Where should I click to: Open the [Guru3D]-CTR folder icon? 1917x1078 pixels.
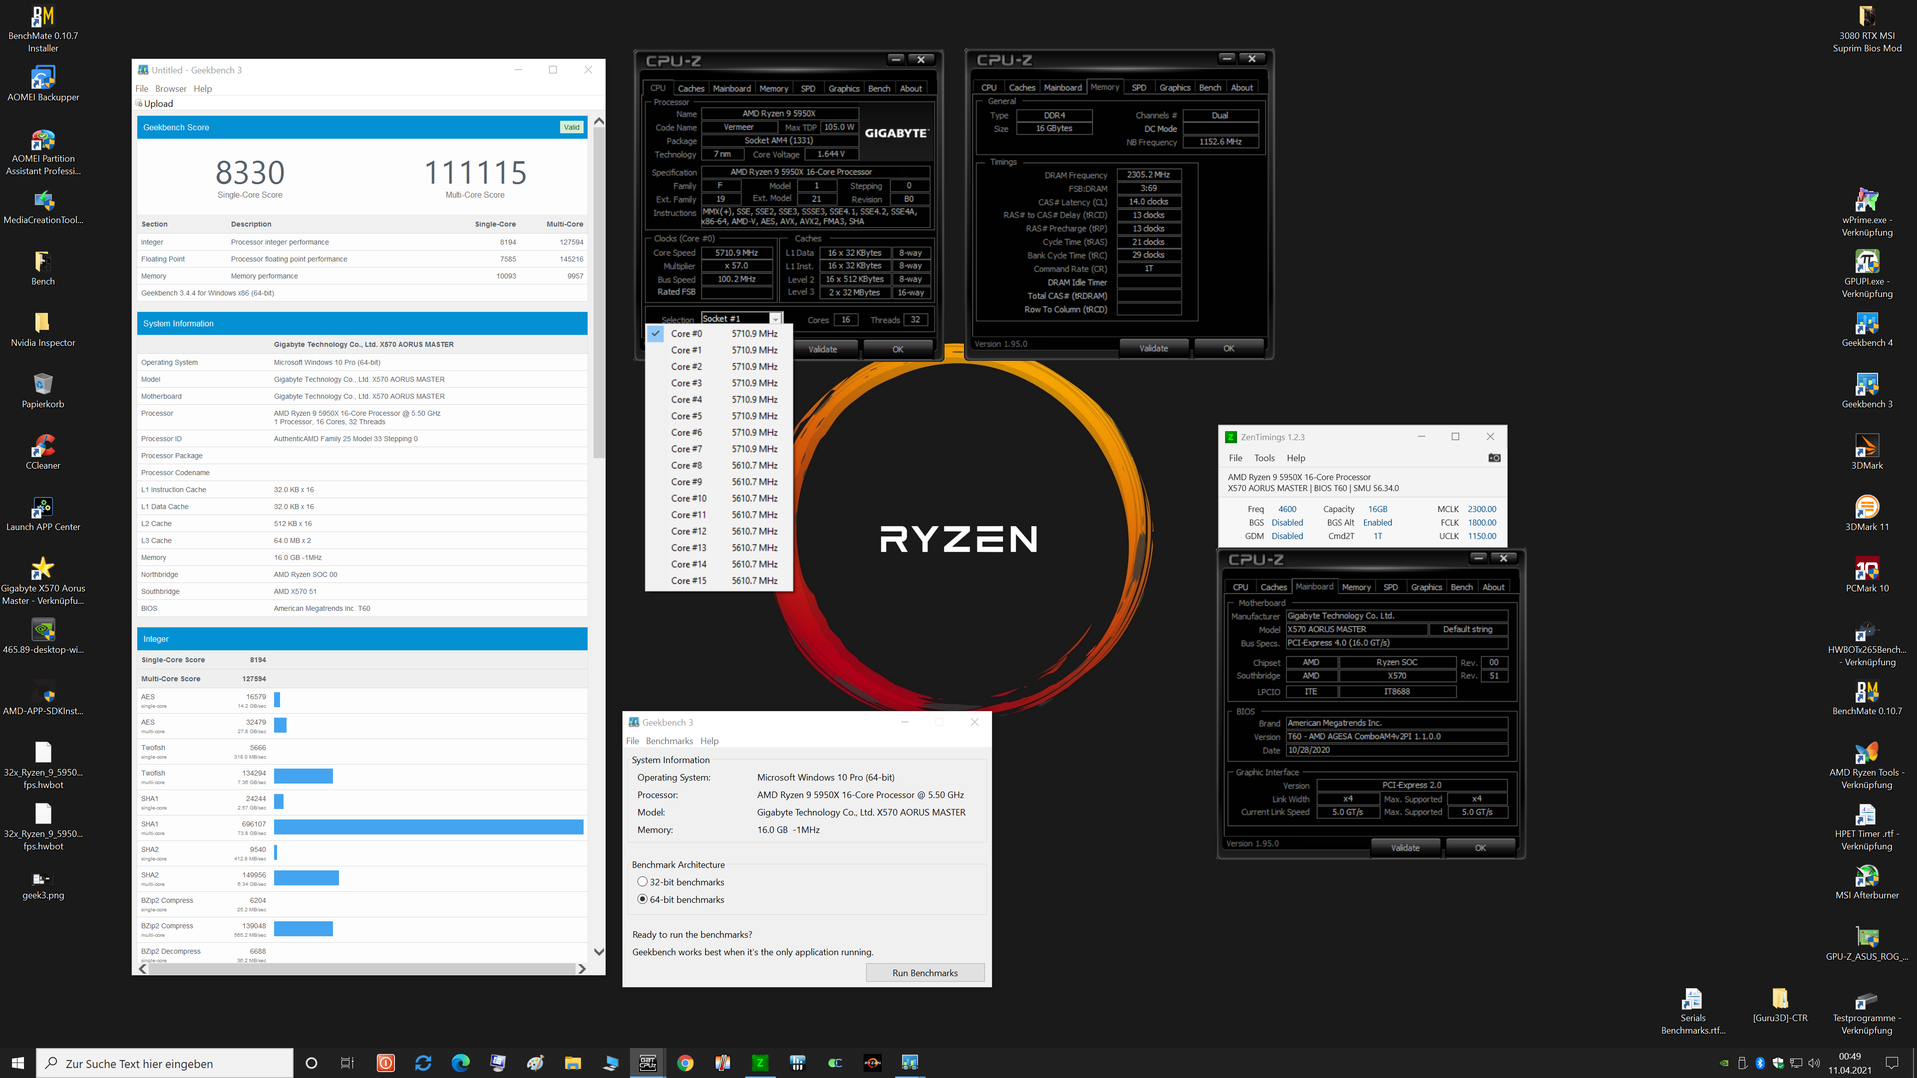click(x=1779, y=1004)
